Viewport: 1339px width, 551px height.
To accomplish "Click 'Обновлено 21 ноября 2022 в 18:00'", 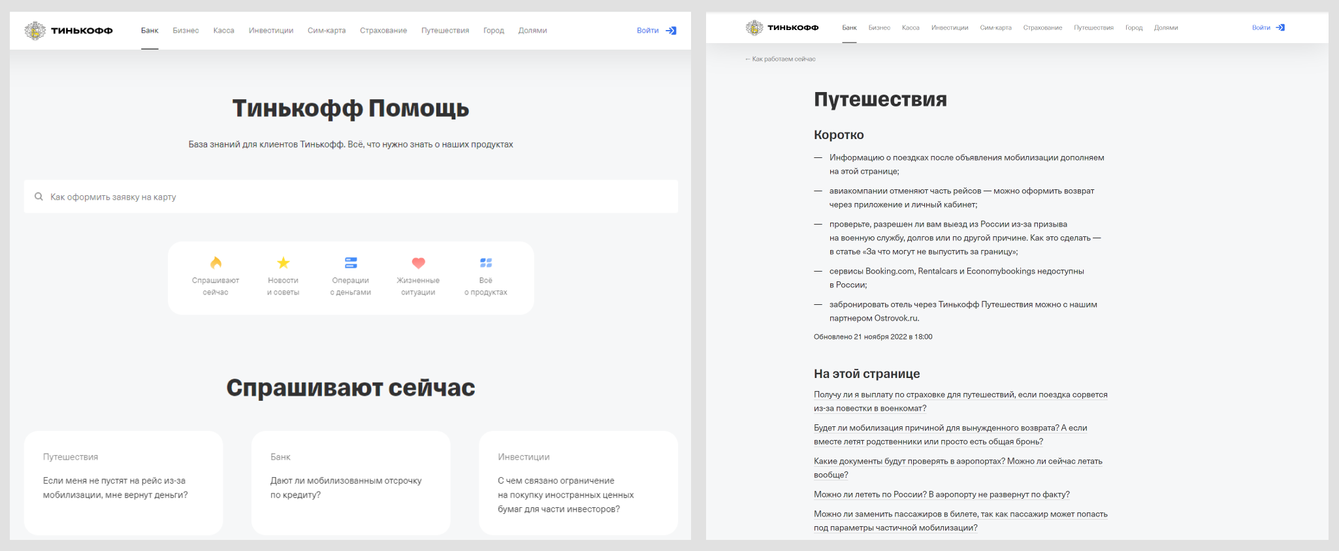I will pos(873,337).
